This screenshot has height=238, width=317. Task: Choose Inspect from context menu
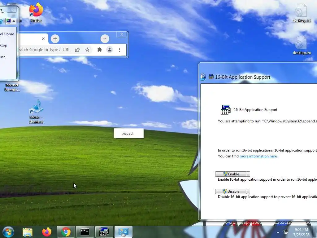pos(129,133)
